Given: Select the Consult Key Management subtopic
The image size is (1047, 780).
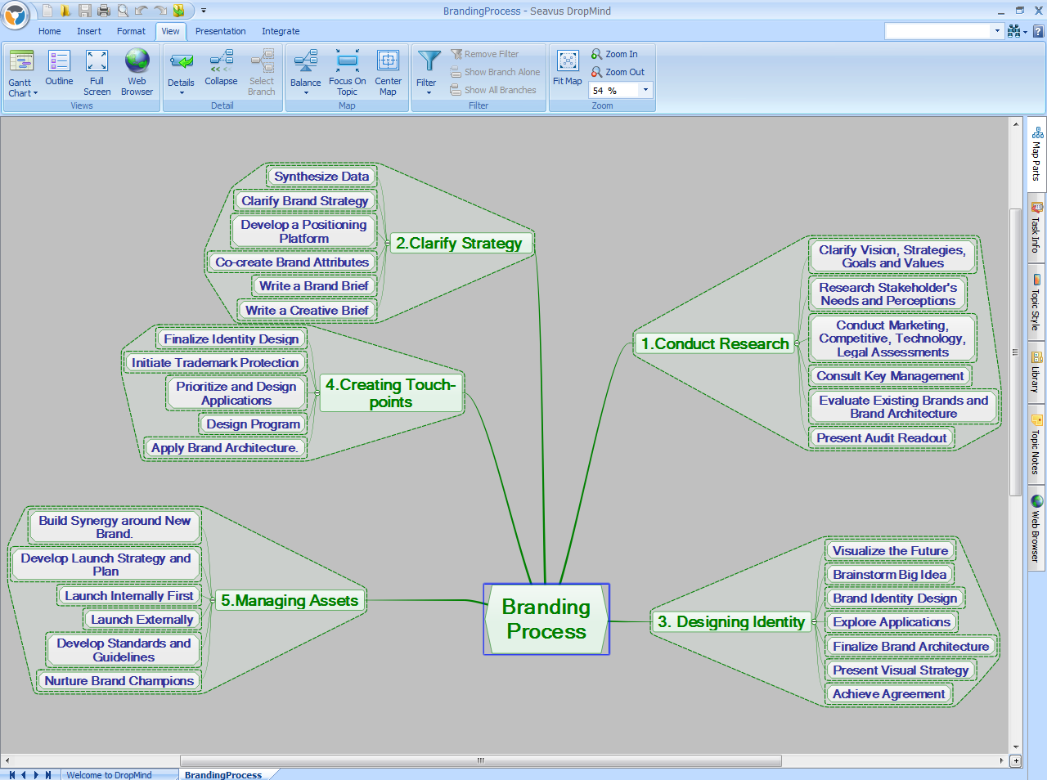Looking at the screenshot, I should click(890, 375).
